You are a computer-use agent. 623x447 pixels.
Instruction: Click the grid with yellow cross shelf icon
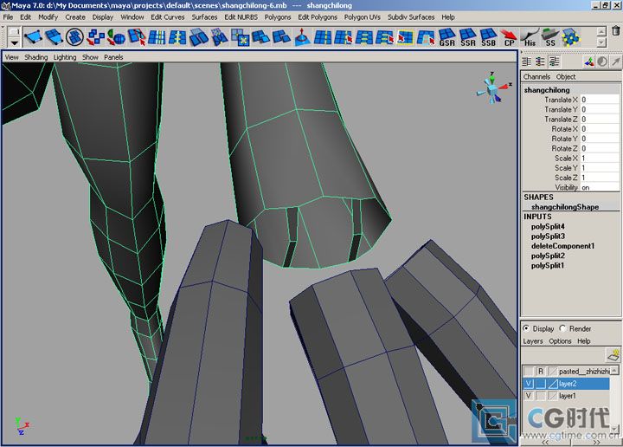(240, 37)
